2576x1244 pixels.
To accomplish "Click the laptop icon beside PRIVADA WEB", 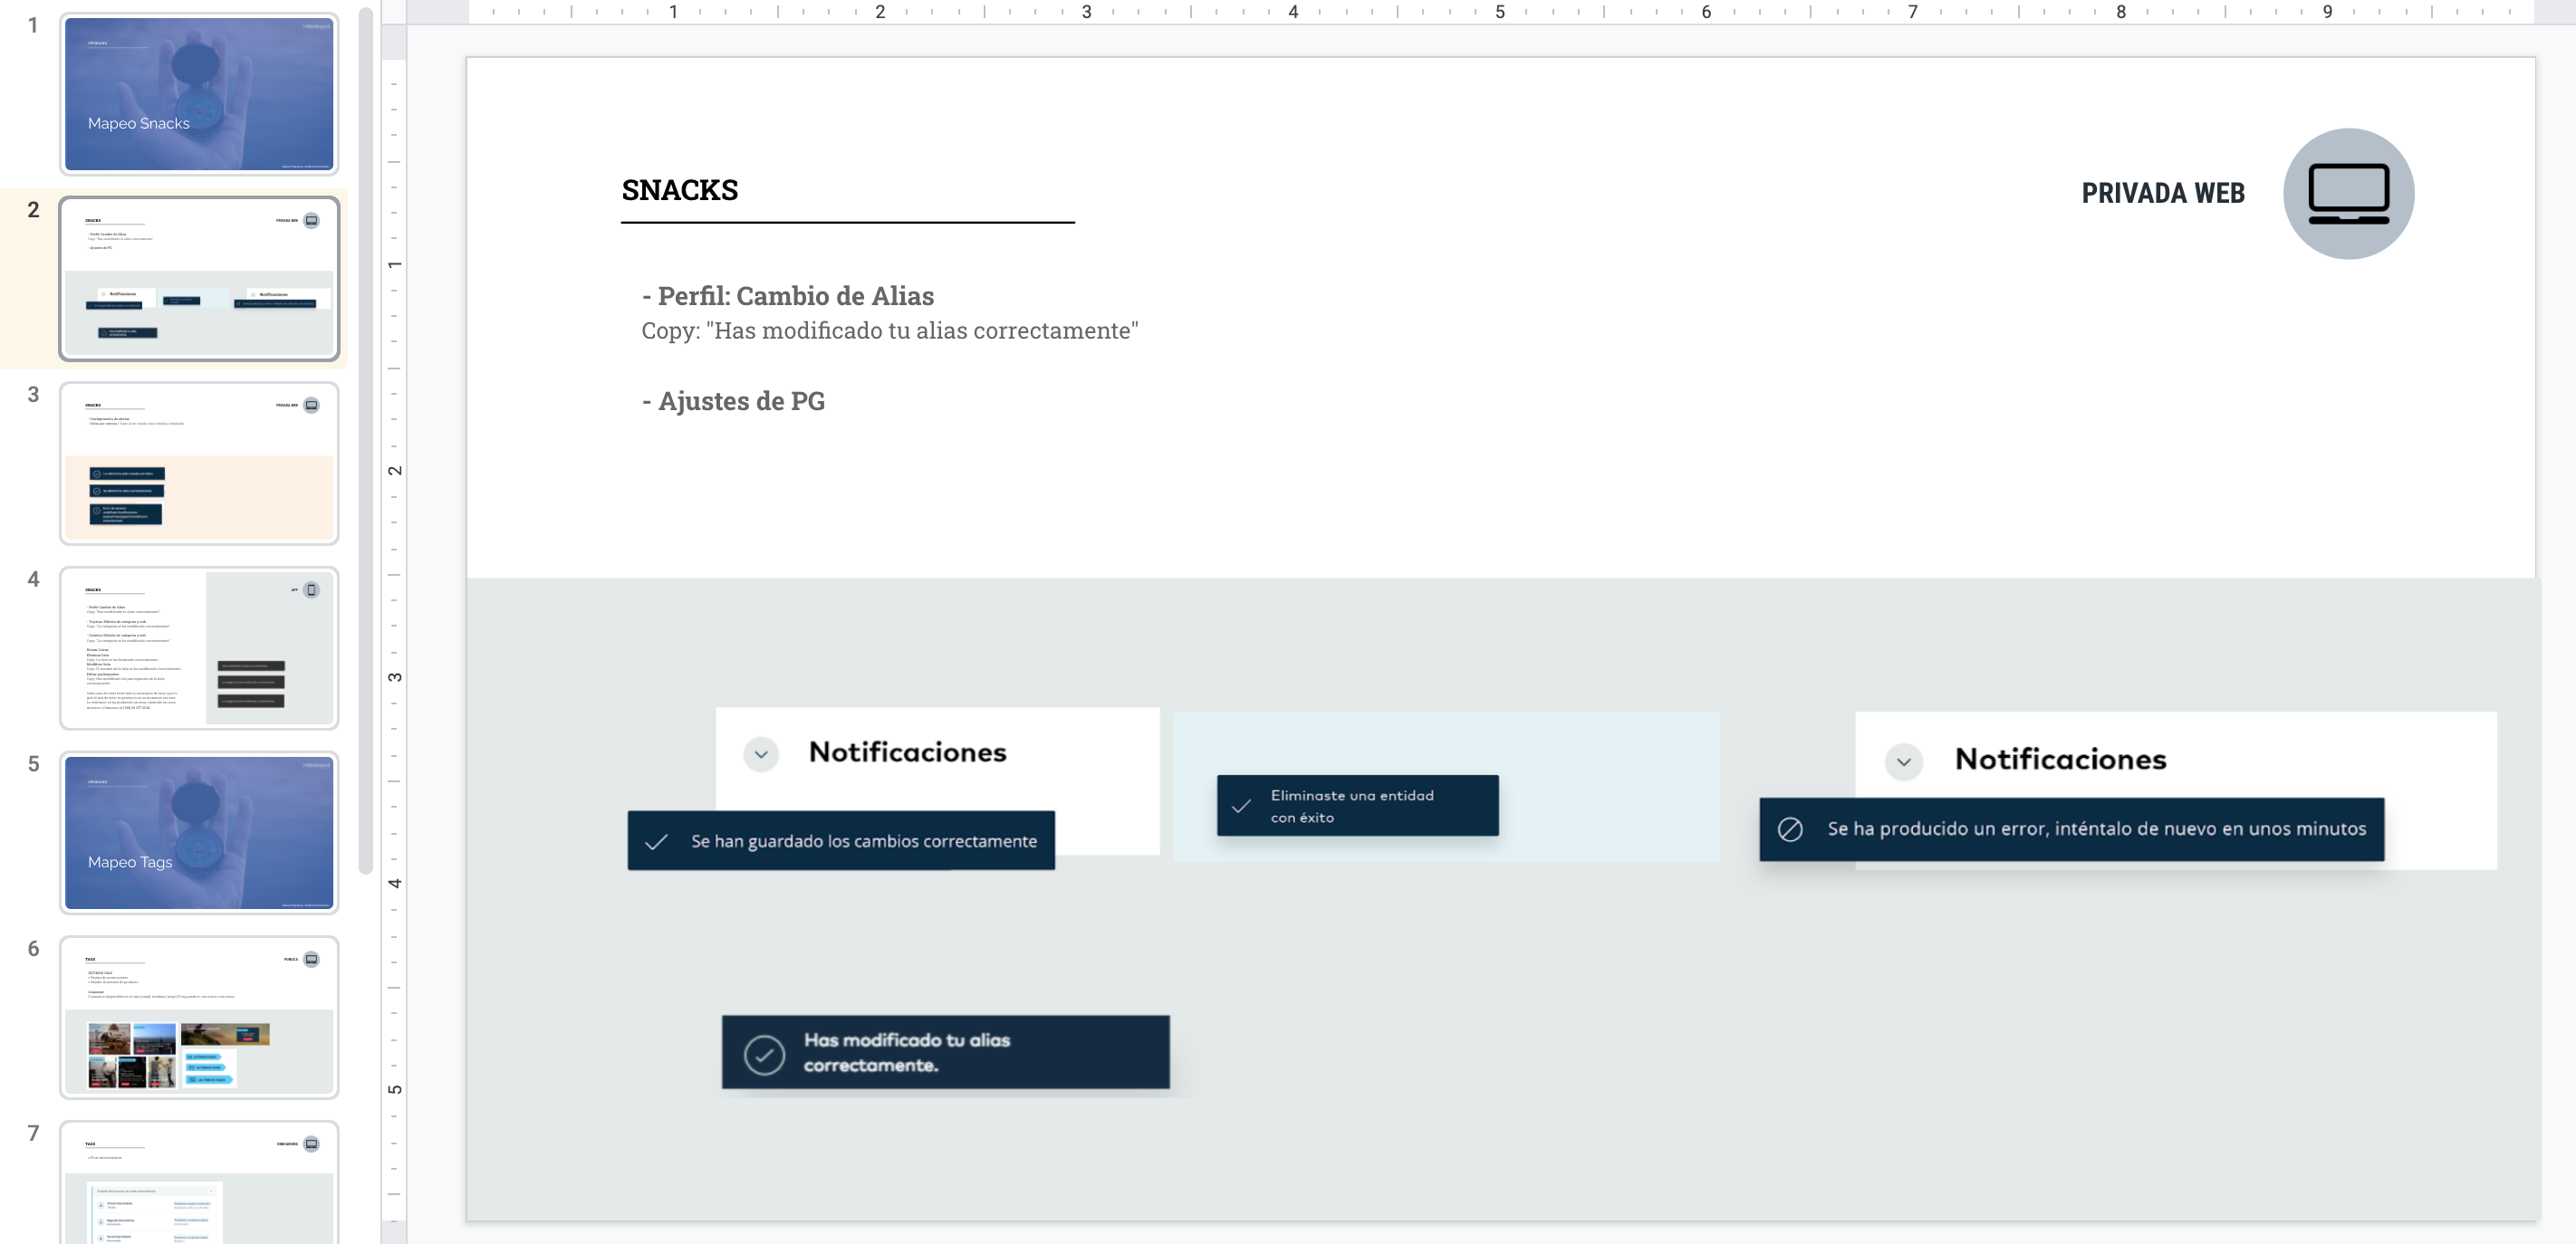I will [2348, 194].
